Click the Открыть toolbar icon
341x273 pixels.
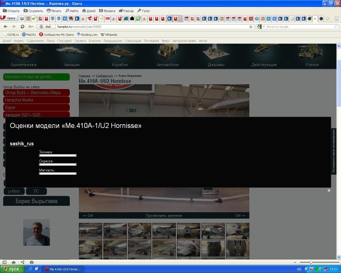11,11
